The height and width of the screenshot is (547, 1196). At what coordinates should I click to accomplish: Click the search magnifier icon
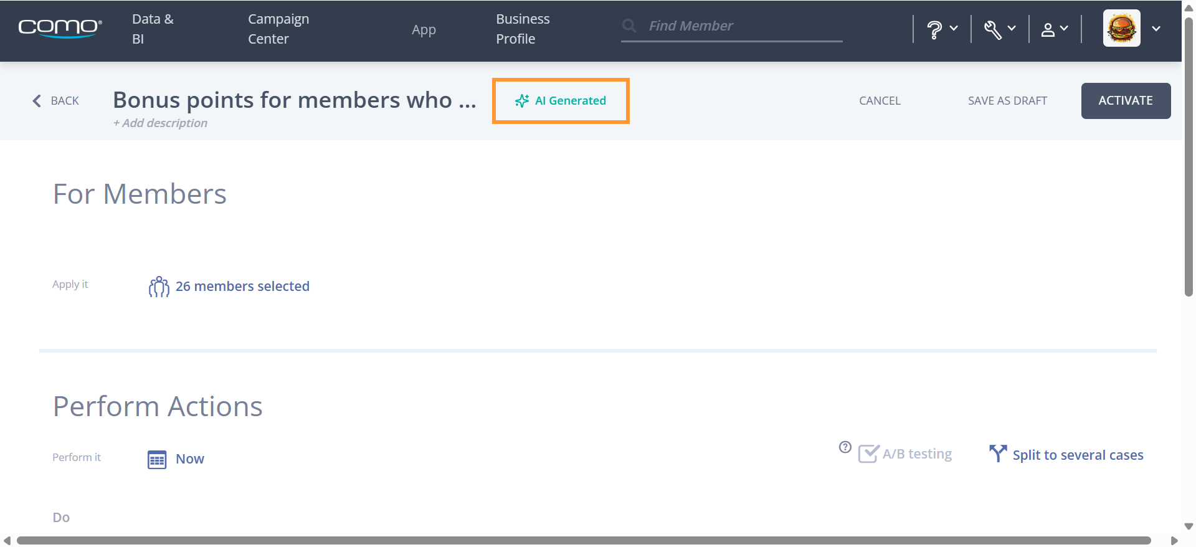click(x=629, y=26)
